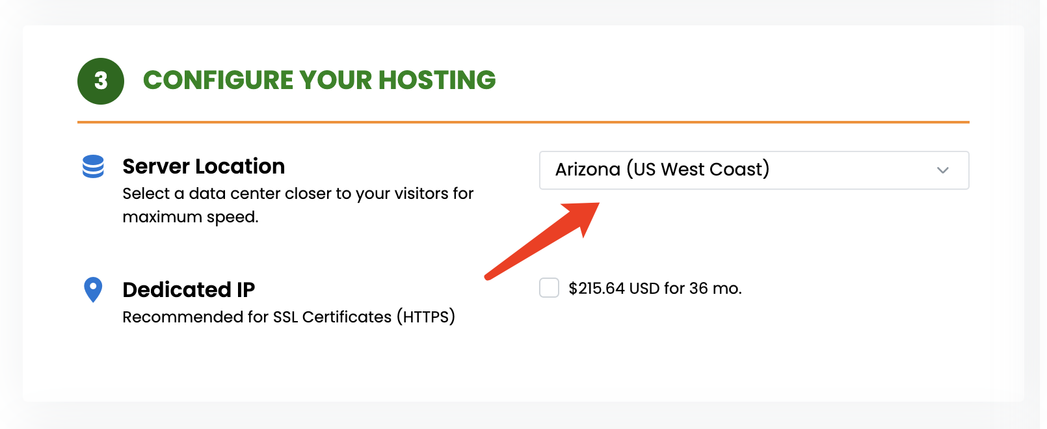Click the blue database stack icon
Image resolution: width=1047 pixels, height=429 pixels.
pyautogui.click(x=93, y=167)
